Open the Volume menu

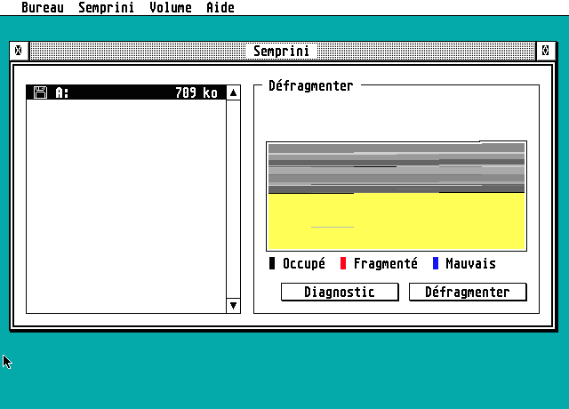(x=171, y=7)
